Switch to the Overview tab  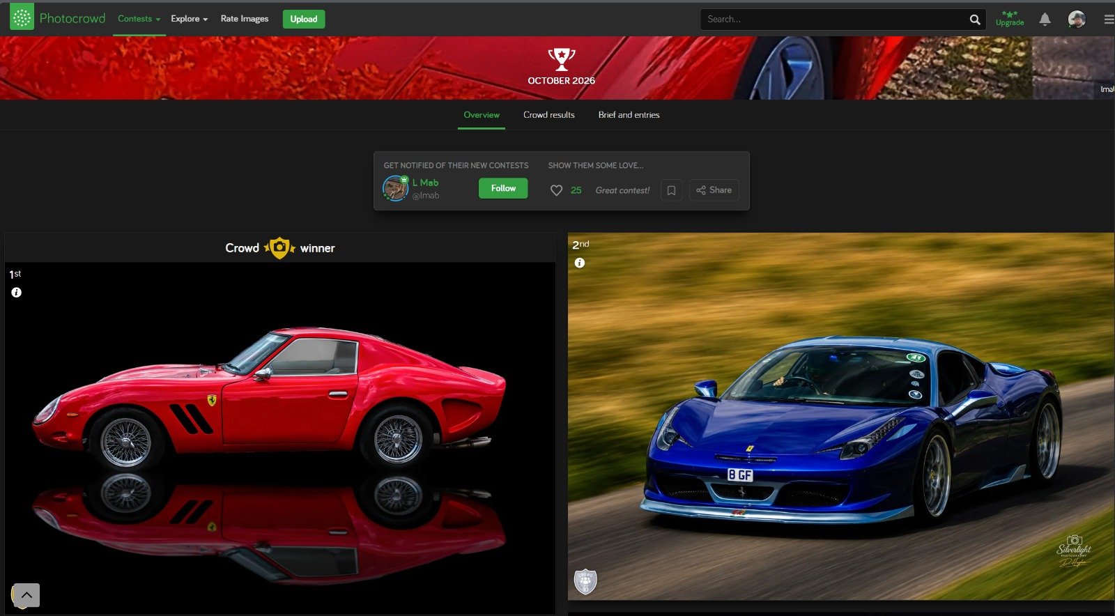[x=482, y=115]
